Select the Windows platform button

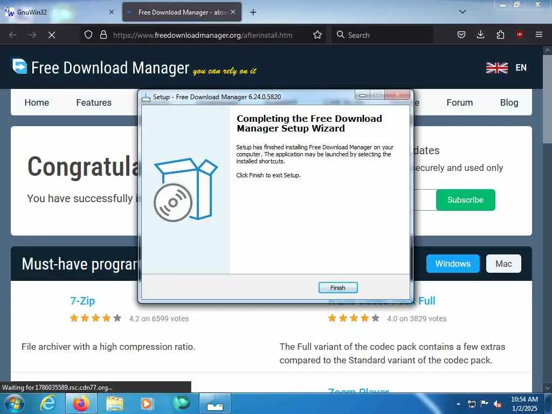pyautogui.click(x=453, y=264)
